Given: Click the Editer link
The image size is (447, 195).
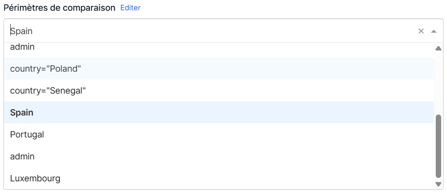Looking at the screenshot, I should pyautogui.click(x=130, y=8).
